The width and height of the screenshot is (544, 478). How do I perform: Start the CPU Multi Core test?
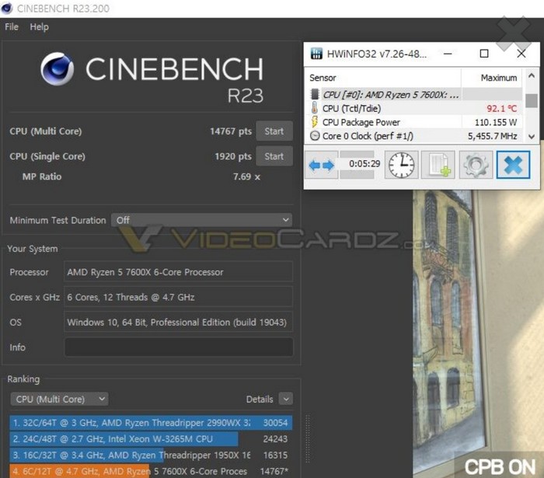click(274, 131)
